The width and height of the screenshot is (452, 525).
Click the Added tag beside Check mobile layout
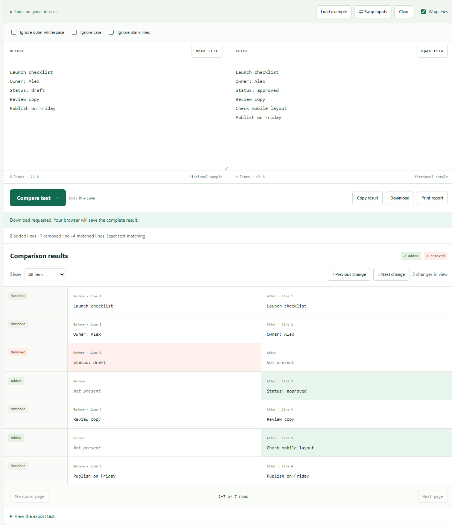(x=16, y=438)
